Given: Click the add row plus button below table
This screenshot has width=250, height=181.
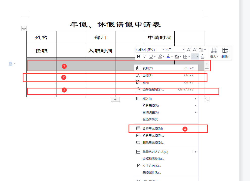Looking at the screenshot, I should click(115, 100).
